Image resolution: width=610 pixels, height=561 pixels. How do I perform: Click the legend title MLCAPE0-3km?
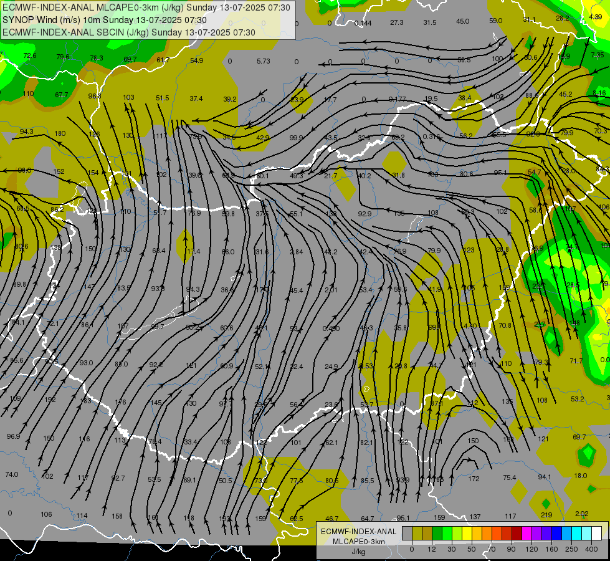pyautogui.click(x=359, y=542)
